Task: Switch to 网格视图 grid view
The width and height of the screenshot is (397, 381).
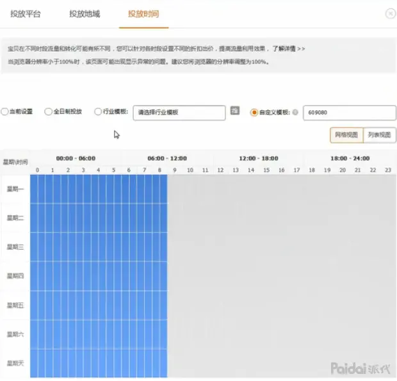Action: [346, 135]
